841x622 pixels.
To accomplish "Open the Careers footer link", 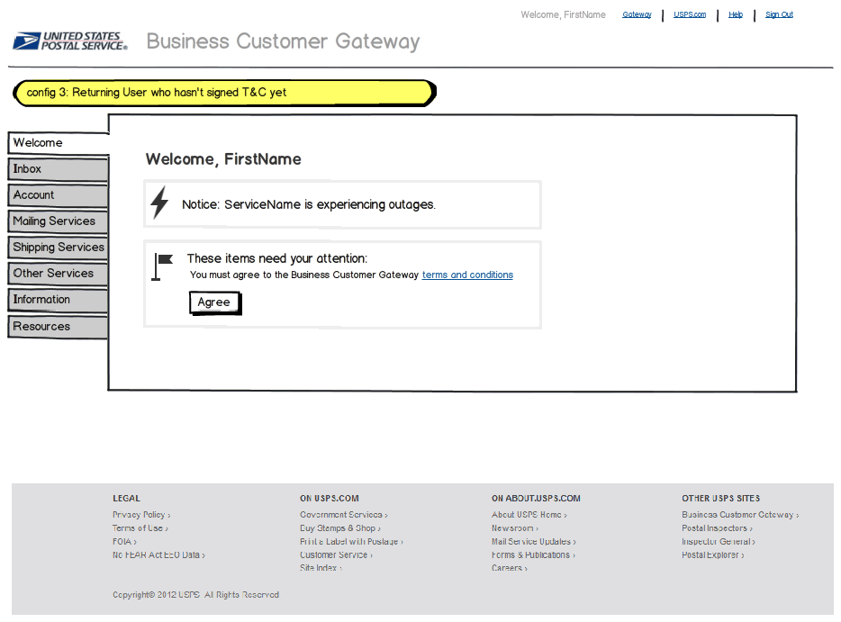I will coord(510,568).
